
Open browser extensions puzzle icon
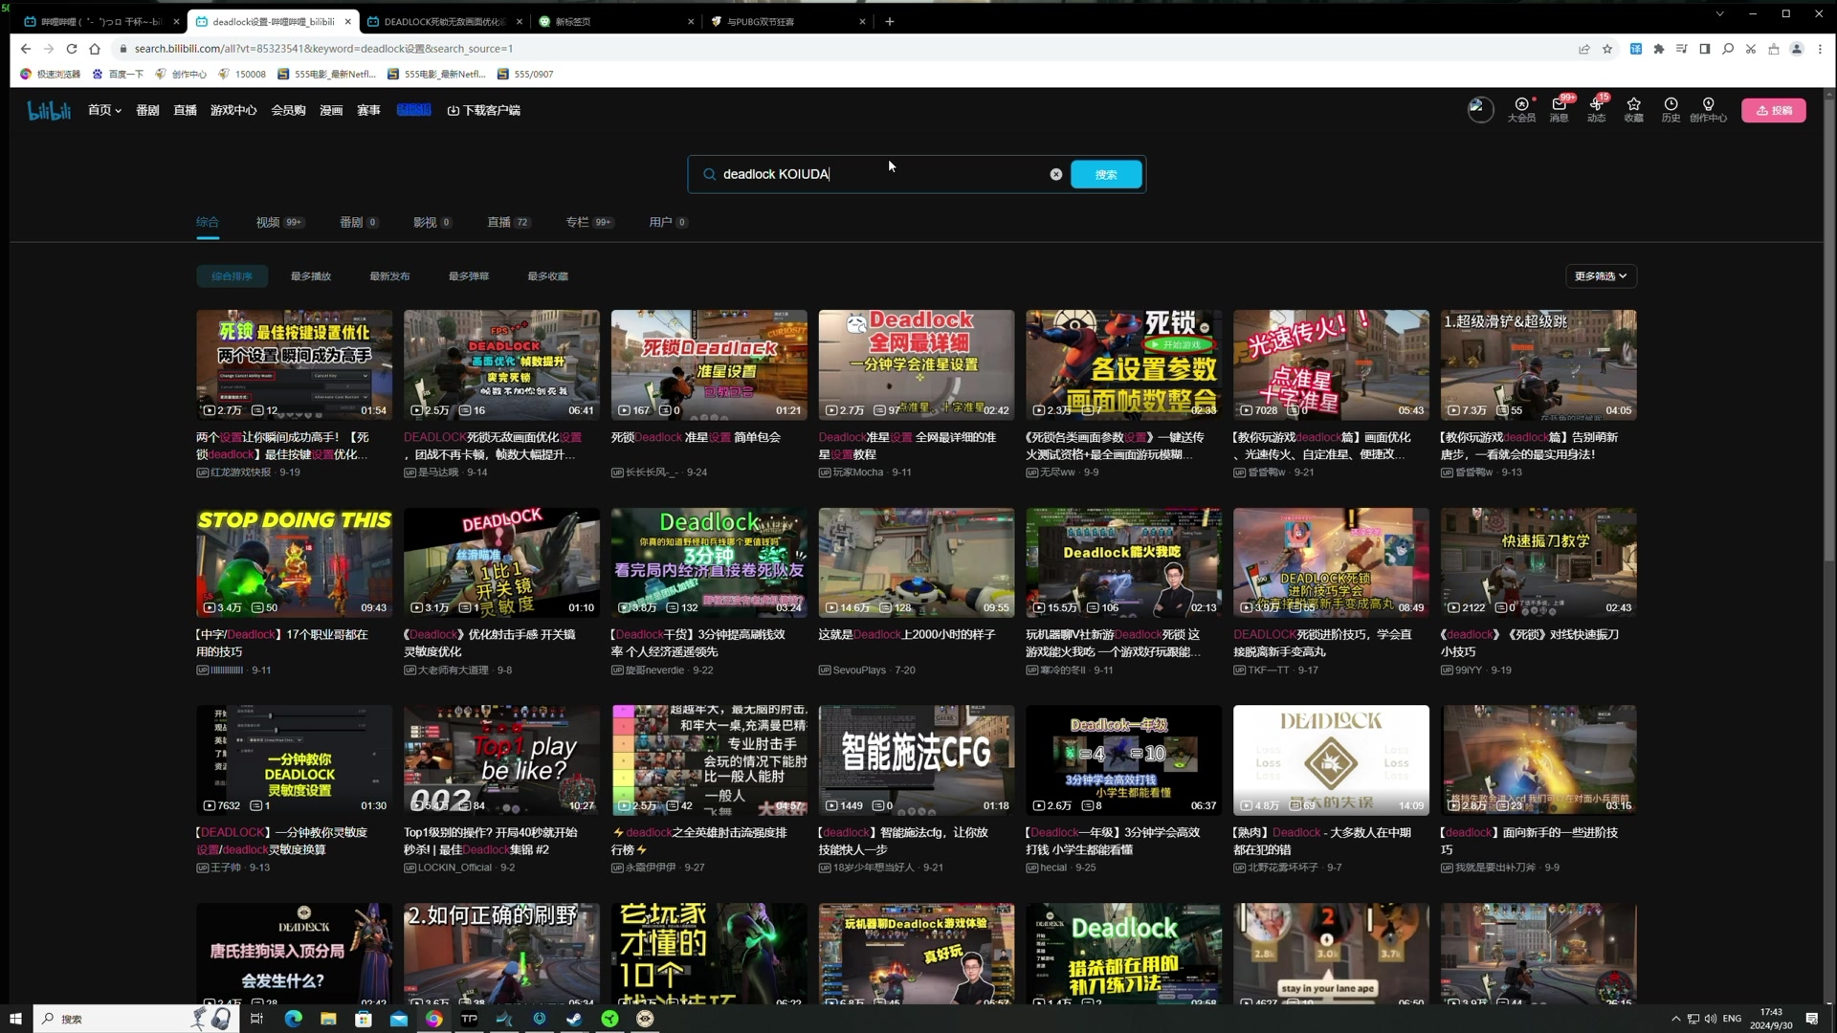tap(1659, 49)
